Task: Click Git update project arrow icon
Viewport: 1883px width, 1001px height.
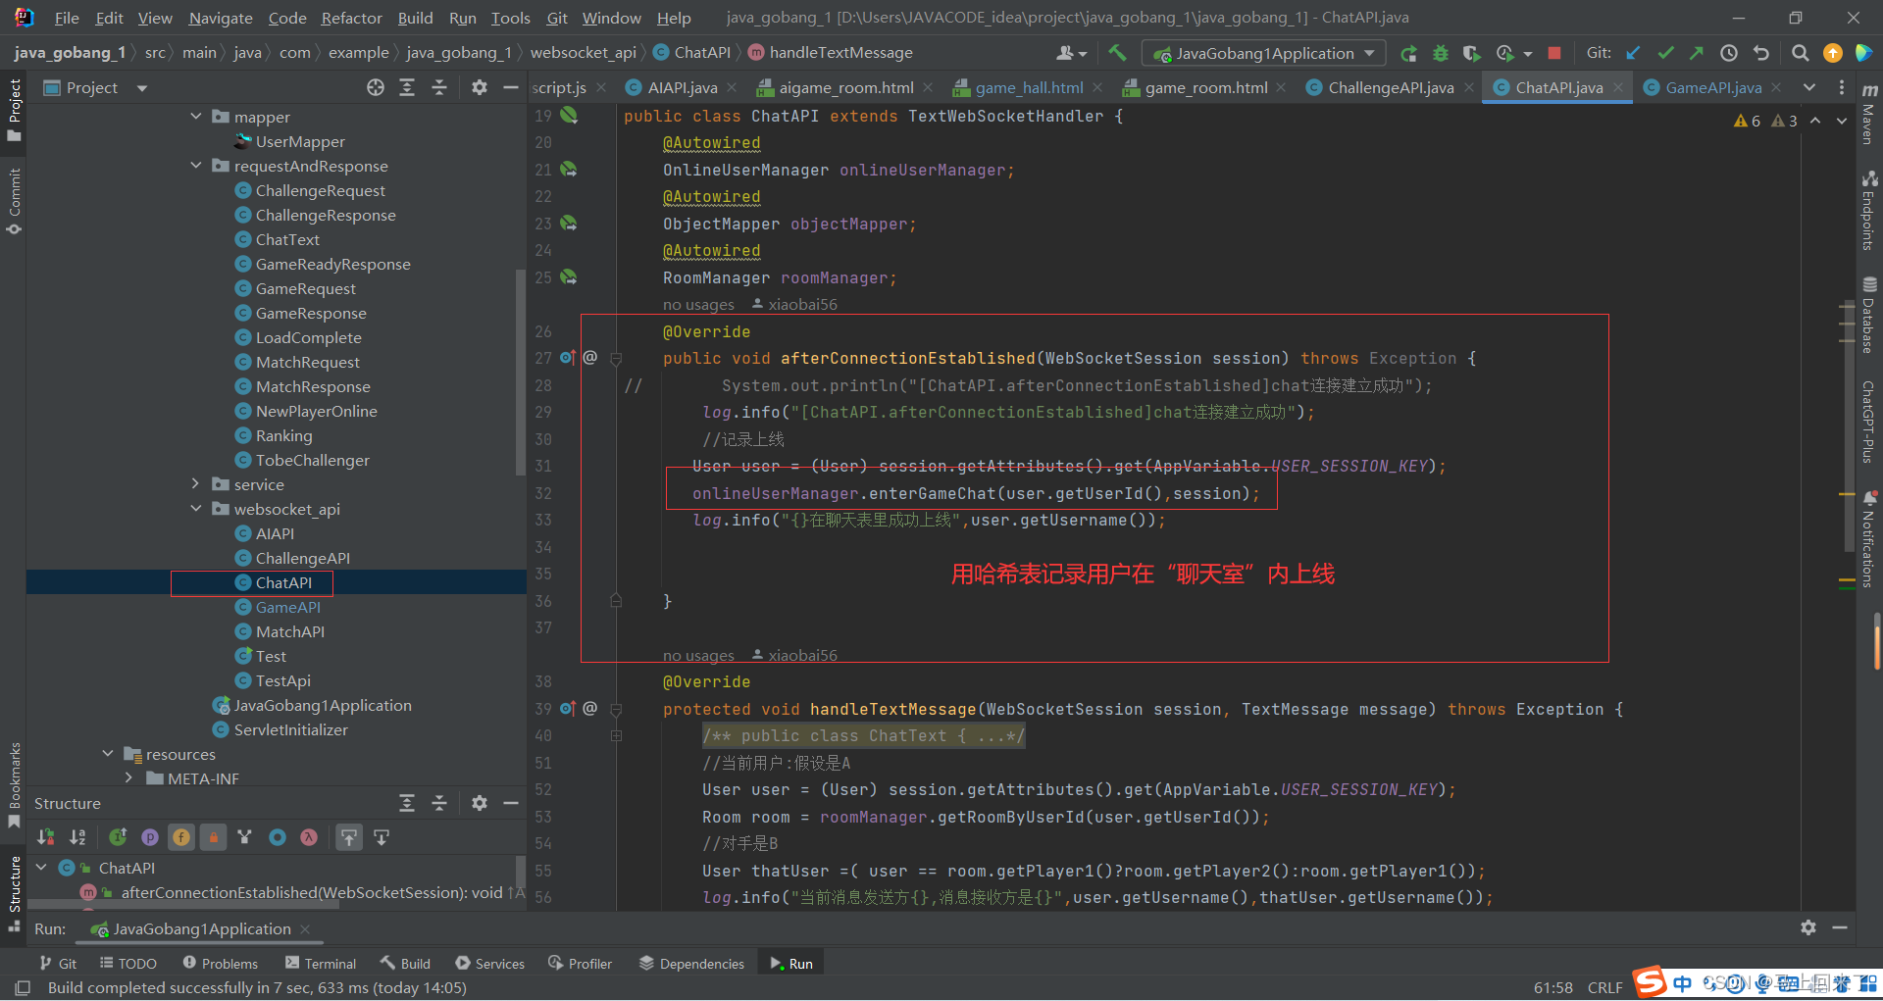Action: [1633, 53]
